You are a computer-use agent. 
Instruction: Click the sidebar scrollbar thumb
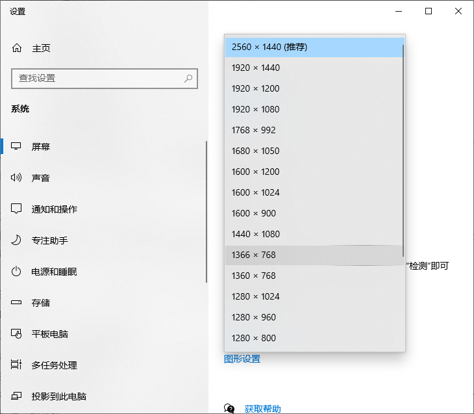(x=206, y=212)
